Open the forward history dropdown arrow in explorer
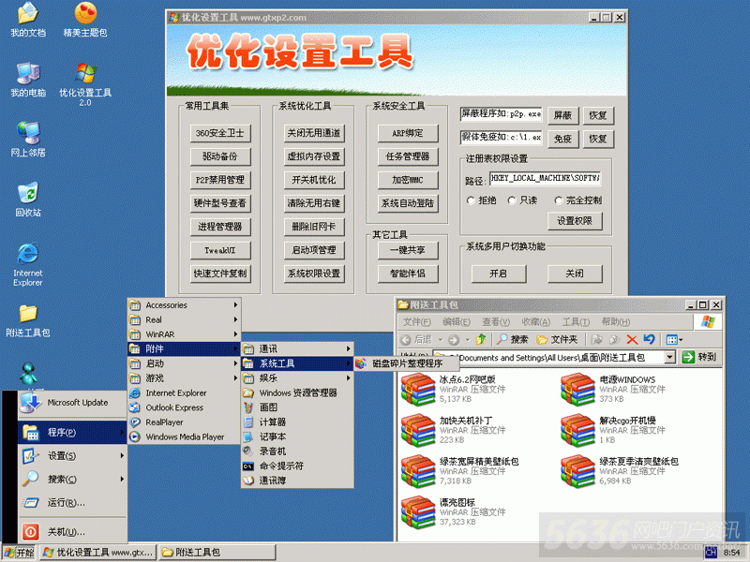The height and width of the screenshot is (562, 750). tap(467, 340)
